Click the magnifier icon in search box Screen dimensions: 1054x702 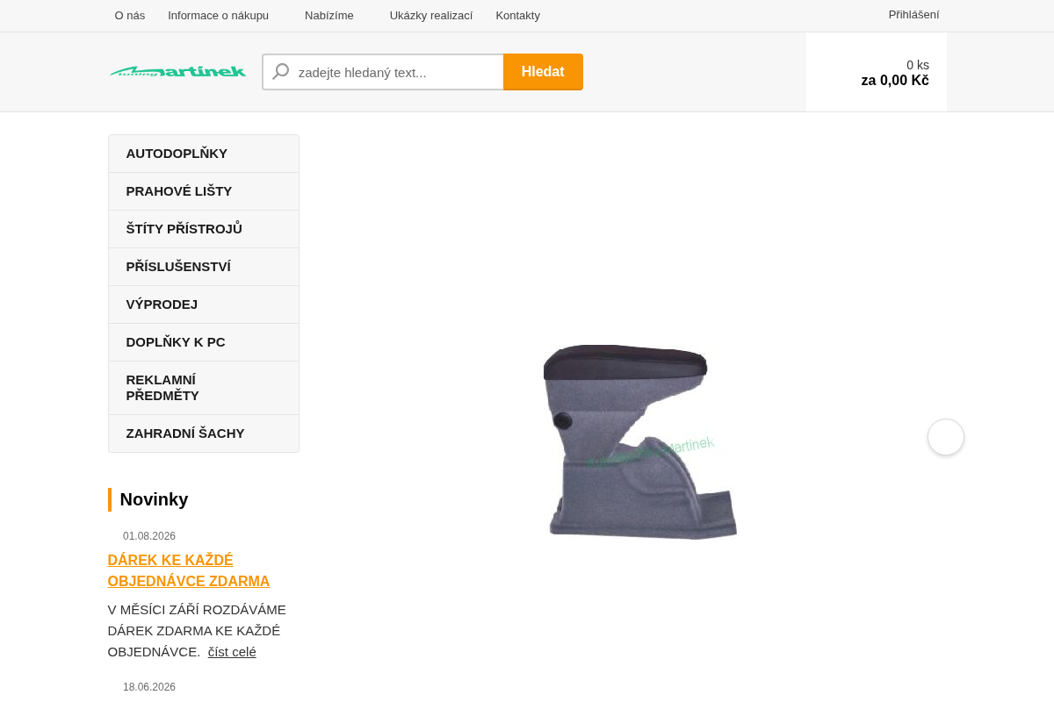281,72
